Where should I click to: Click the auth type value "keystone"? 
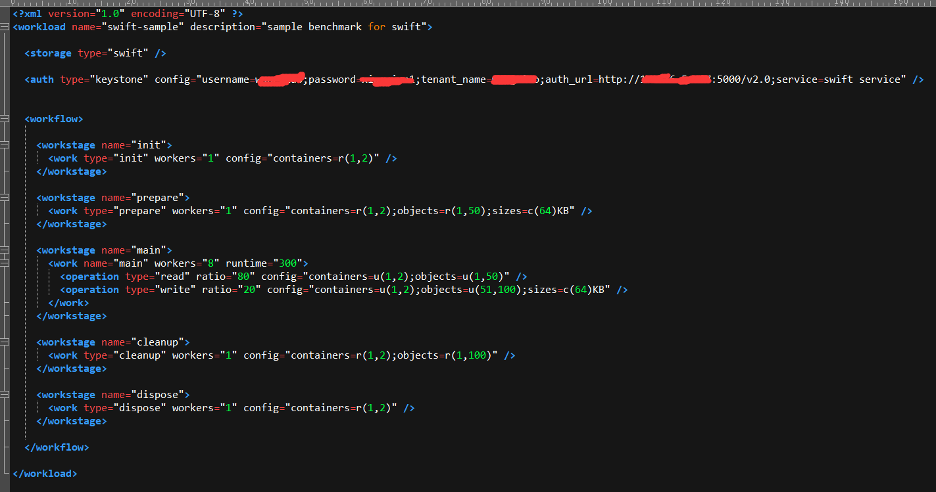(119, 79)
